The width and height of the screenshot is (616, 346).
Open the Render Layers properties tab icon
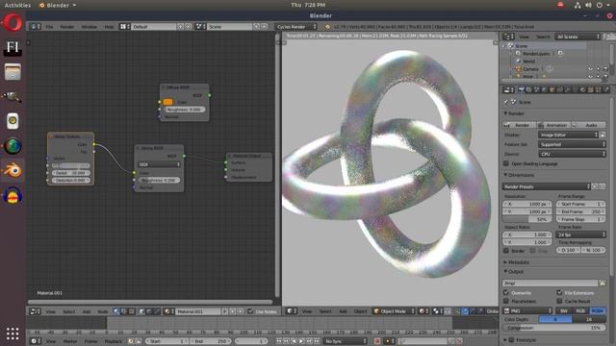[528, 90]
